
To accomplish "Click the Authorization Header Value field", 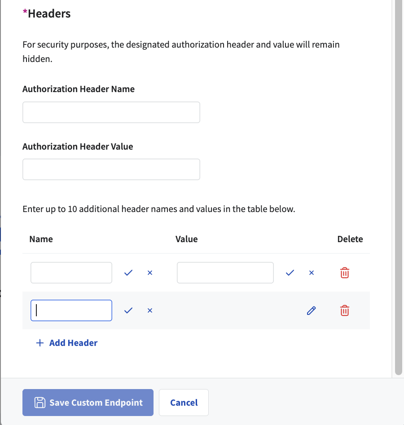I will (111, 169).
